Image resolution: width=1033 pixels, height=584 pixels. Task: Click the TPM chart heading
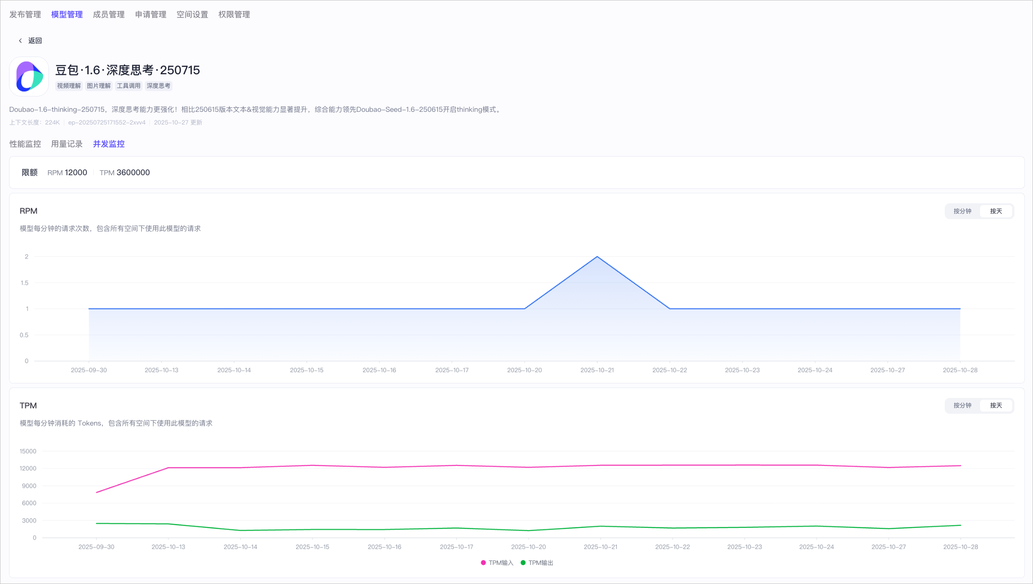28,406
